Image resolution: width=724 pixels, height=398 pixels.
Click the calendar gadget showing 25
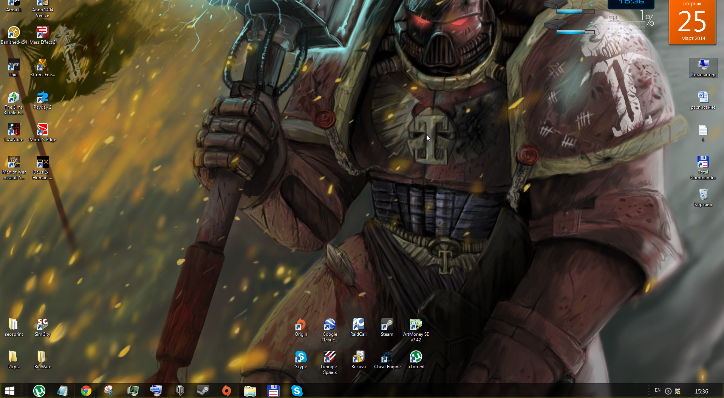pos(693,22)
